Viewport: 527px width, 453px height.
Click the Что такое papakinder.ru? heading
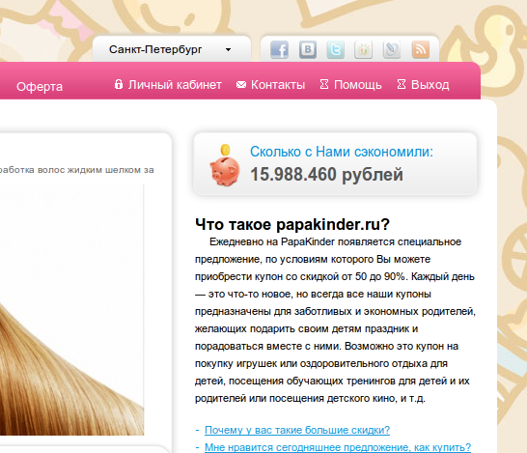pyautogui.click(x=292, y=224)
